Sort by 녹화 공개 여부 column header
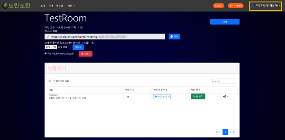Screen dimensions: 285x140 point(170,90)
